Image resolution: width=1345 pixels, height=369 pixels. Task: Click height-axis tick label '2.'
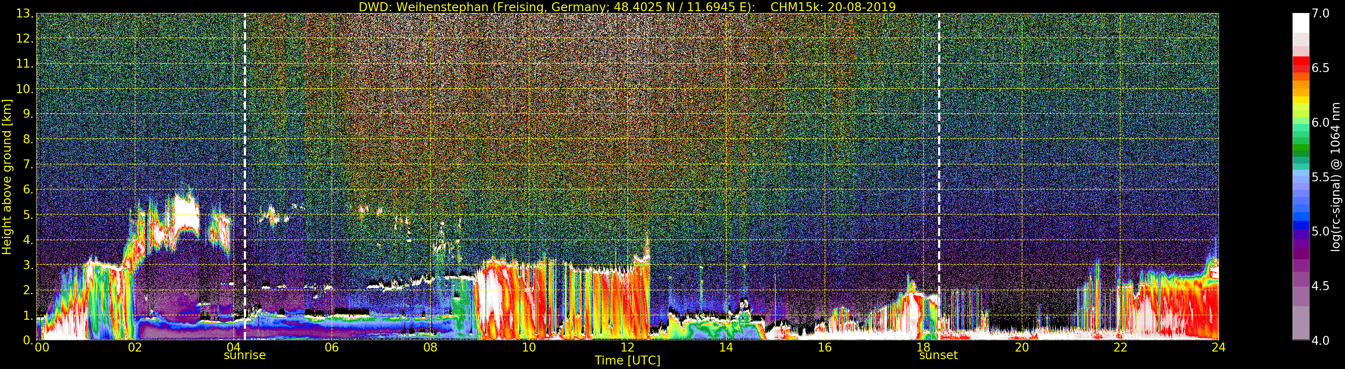28,290
